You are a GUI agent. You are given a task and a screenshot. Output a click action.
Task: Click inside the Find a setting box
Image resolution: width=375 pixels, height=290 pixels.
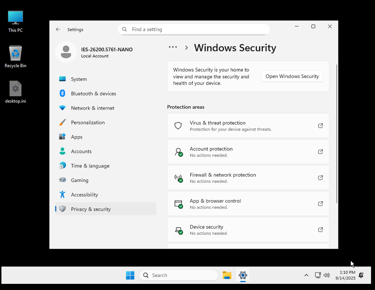coord(194,29)
